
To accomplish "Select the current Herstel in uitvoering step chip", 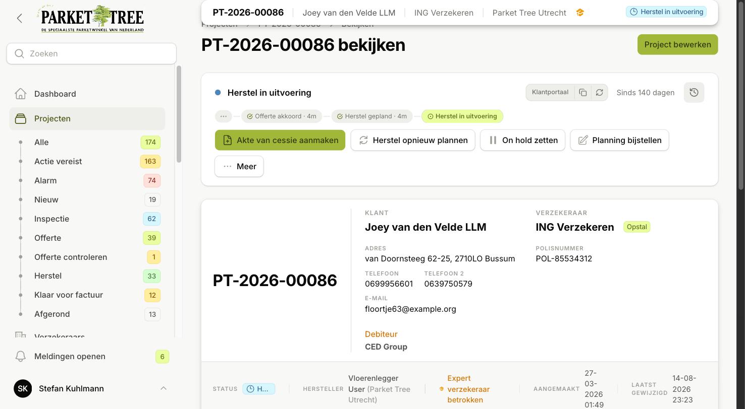I will (x=462, y=116).
